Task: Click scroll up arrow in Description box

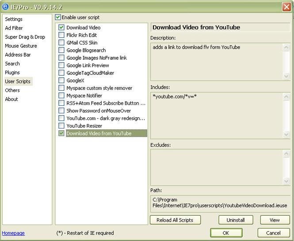Action: pos(286,47)
